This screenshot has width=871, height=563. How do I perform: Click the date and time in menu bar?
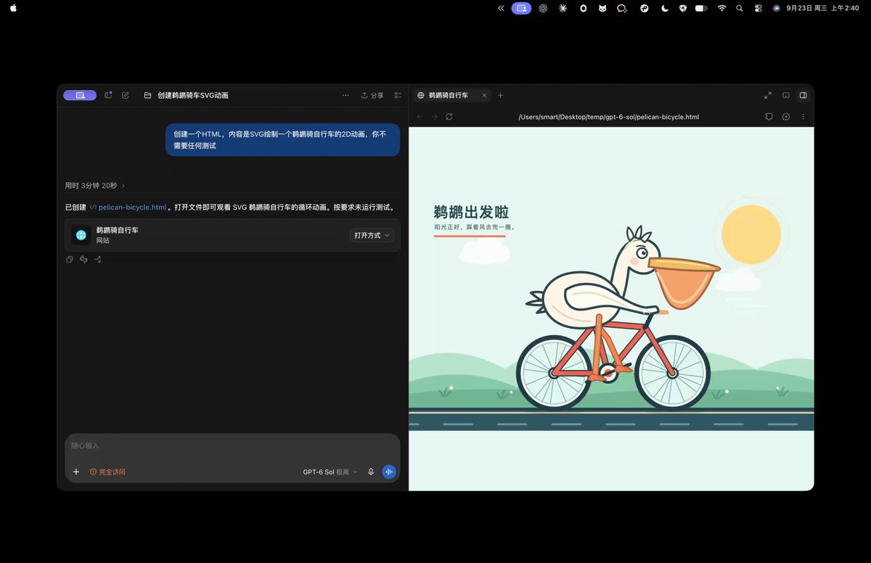822,8
